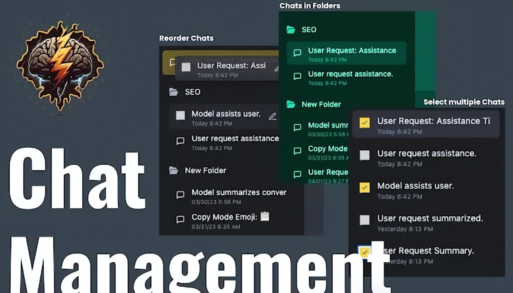This screenshot has height=293, width=513.
Task: Toggle the checkbox beside Model assists user in Reorder Chats
Action: [180, 115]
